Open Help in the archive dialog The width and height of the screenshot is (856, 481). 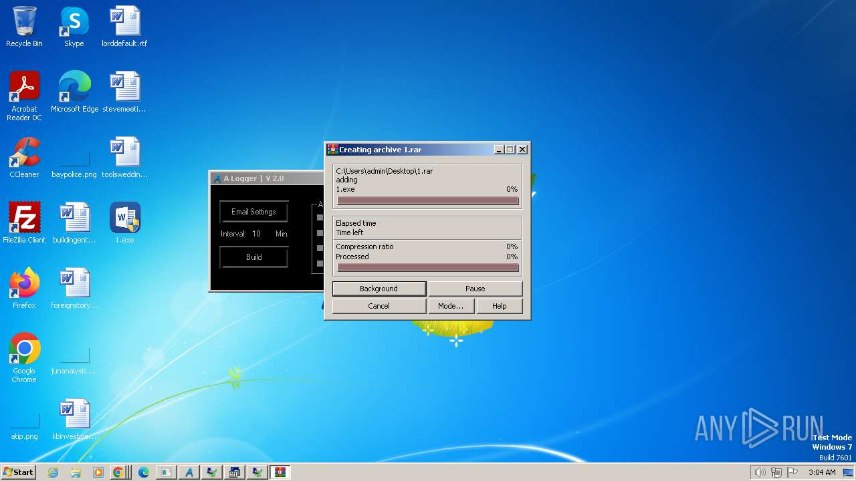tap(500, 306)
